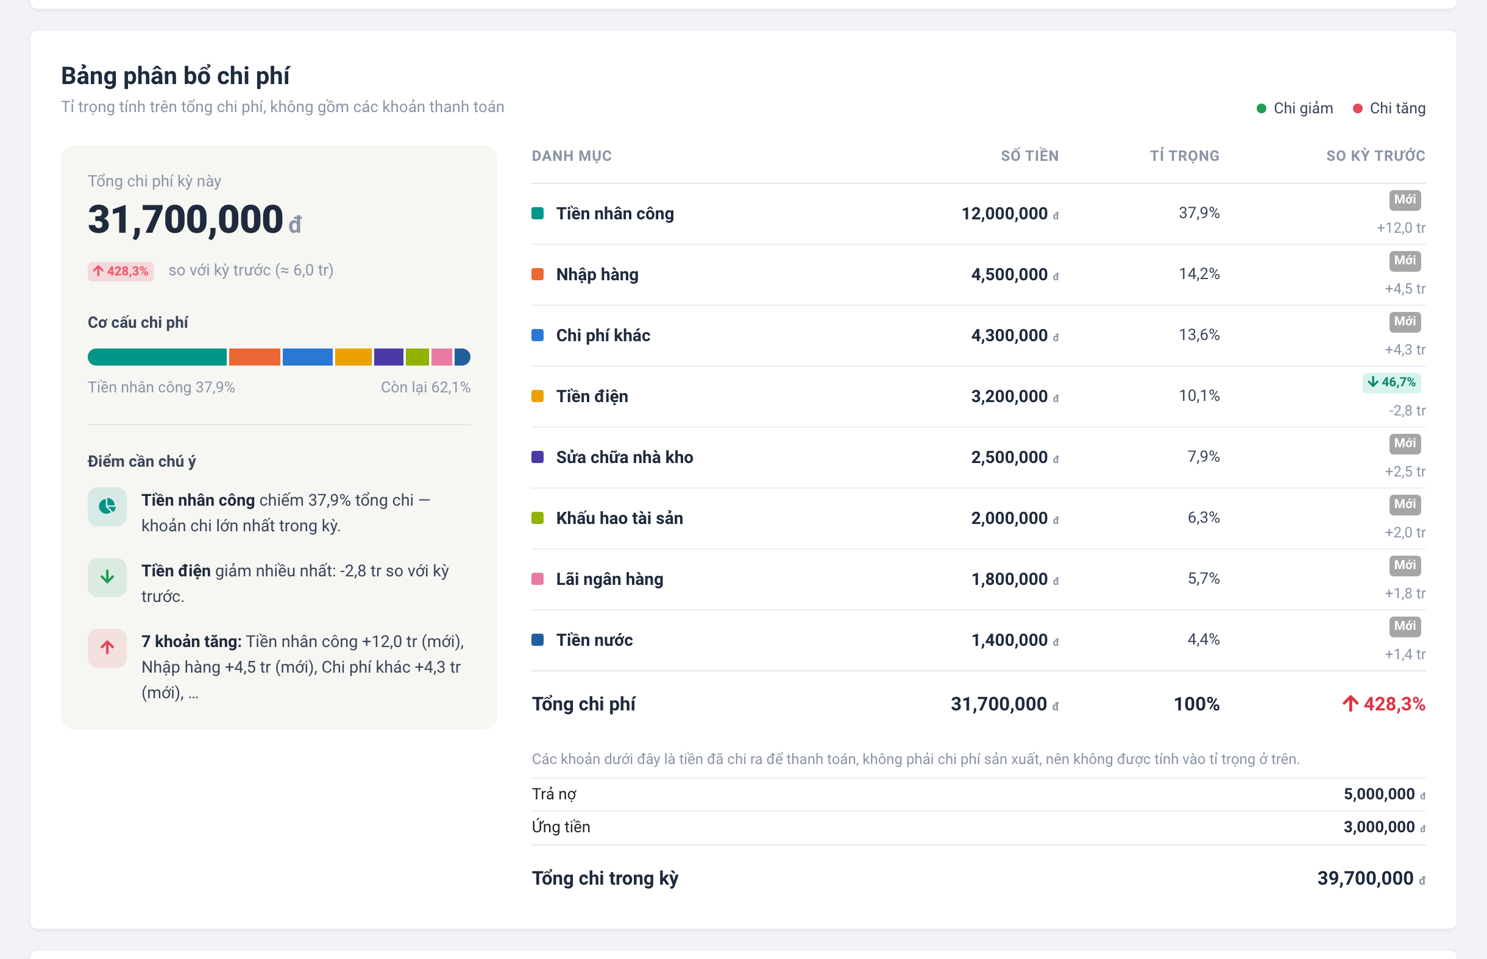Viewport: 1487px width, 959px height.
Task: Click the yellow segment of the cost structure bar
Action: pos(353,358)
